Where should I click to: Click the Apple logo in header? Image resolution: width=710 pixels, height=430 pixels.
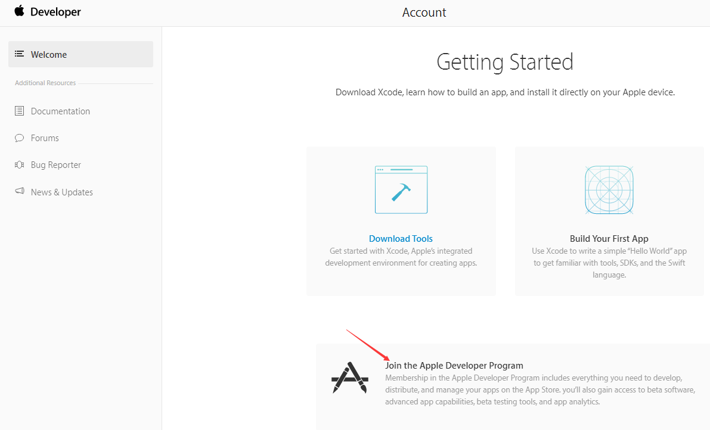pos(20,11)
